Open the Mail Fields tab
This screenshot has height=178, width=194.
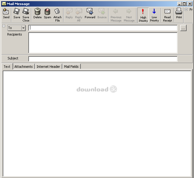[x=71, y=67]
